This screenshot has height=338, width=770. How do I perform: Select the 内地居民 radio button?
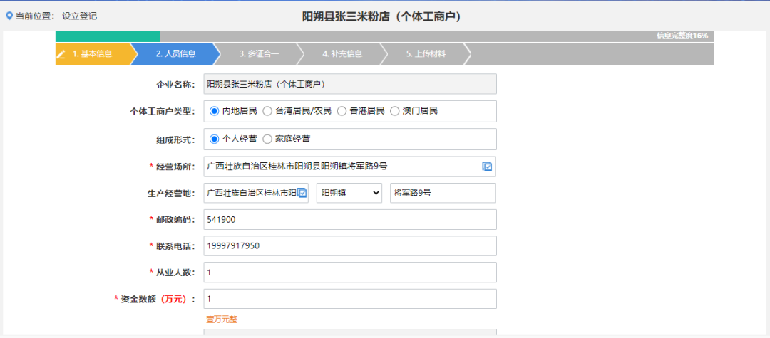(214, 111)
